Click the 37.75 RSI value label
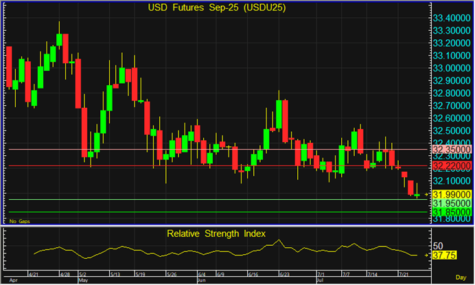Image resolution: width=475 pixels, height=285 pixels. click(x=444, y=255)
